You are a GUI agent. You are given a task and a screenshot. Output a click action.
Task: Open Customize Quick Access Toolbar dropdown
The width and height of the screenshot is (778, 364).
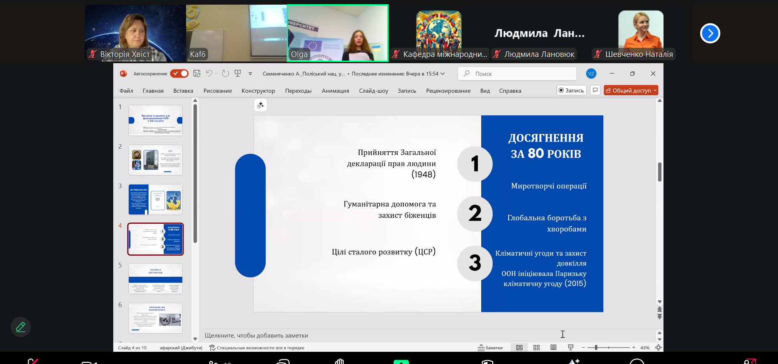click(250, 73)
